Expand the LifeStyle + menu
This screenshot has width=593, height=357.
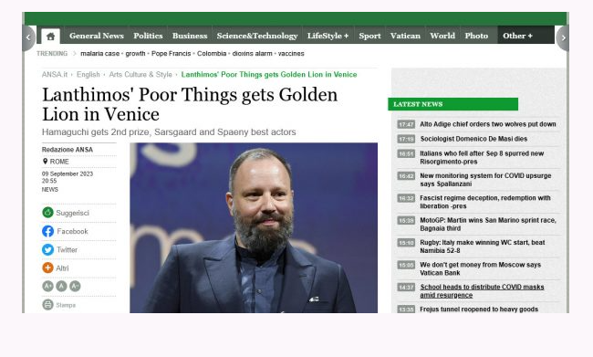tap(328, 36)
